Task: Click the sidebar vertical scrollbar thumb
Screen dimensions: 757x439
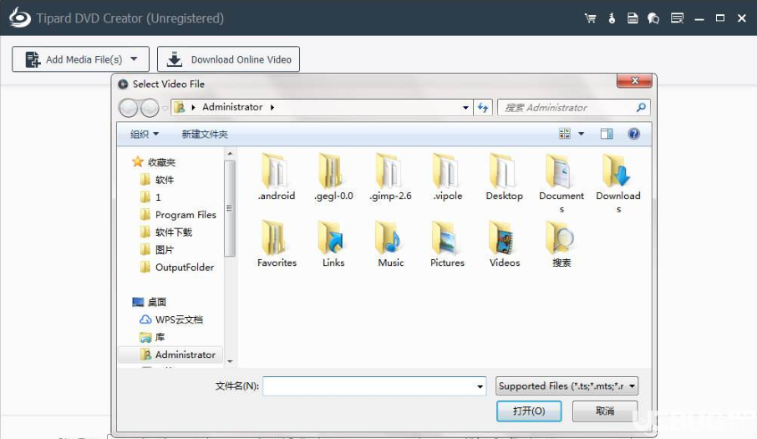Action: coord(230,208)
